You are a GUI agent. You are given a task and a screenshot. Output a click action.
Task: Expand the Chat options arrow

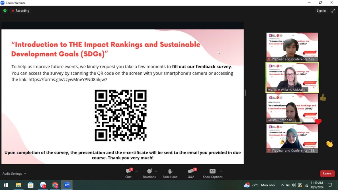click(137, 171)
